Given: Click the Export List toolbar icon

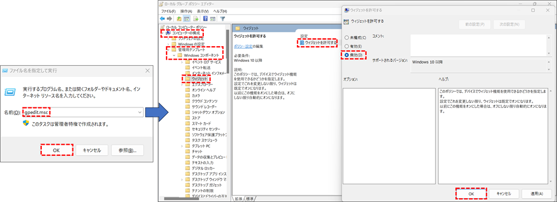Looking at the screenshot, I should click(x=196, y=18).
